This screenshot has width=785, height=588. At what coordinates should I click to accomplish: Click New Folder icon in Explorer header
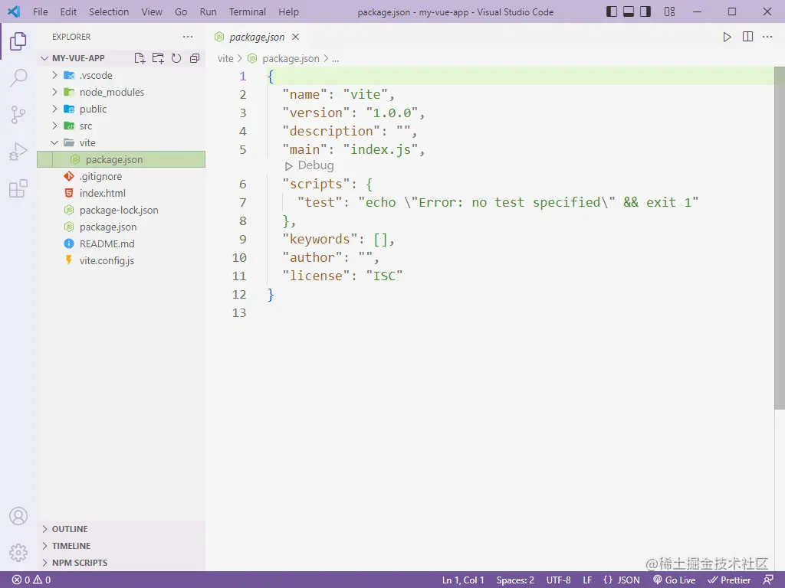(x=158, y=58)
